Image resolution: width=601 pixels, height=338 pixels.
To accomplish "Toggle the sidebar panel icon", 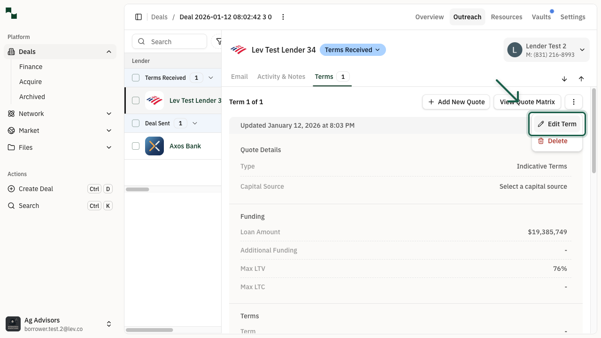I will 139,17.
